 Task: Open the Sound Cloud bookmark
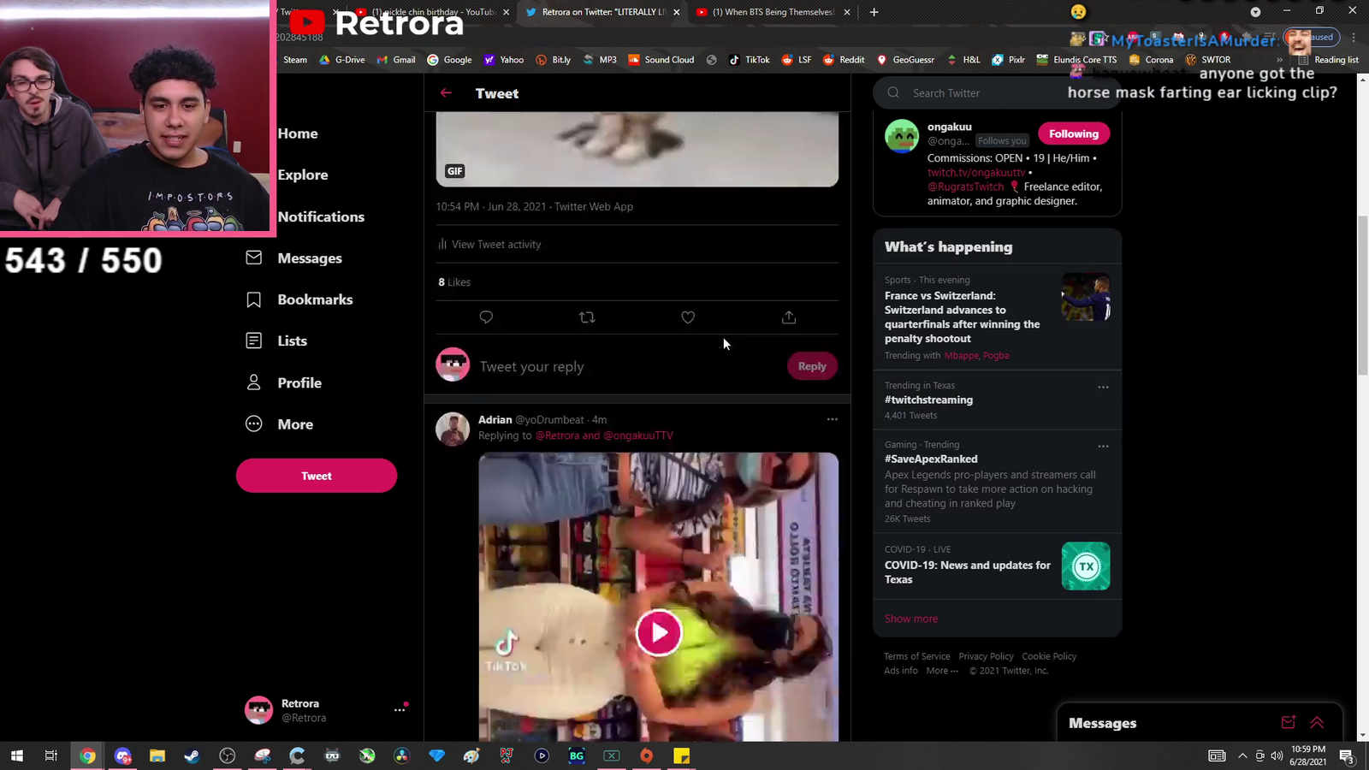click(x=661, y=60)
